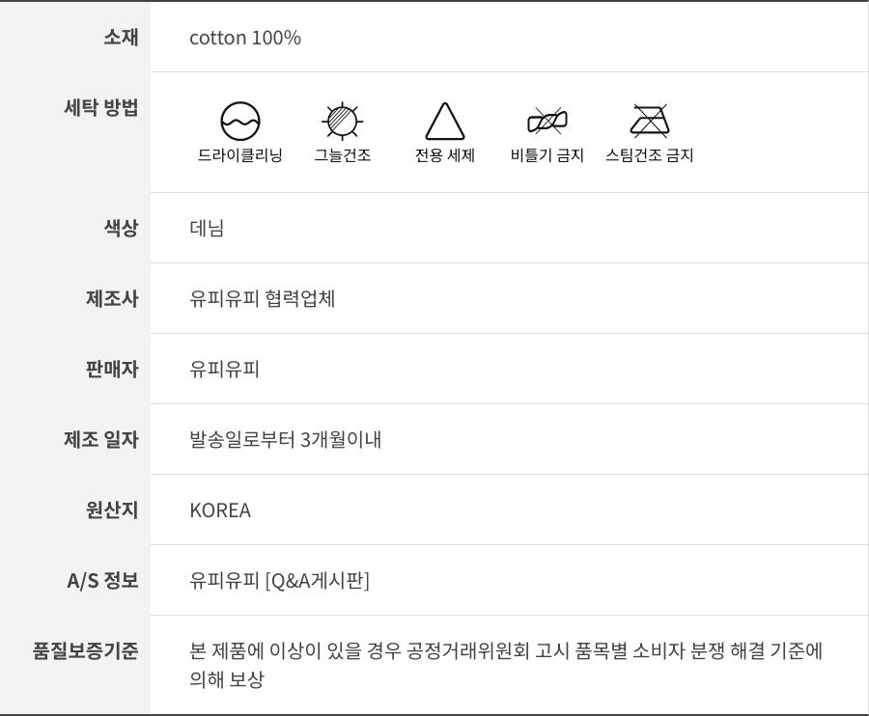The width and height of the screenshot is (869, 716).
Task: Click the 판매자 row header
Action: (112, 370)
